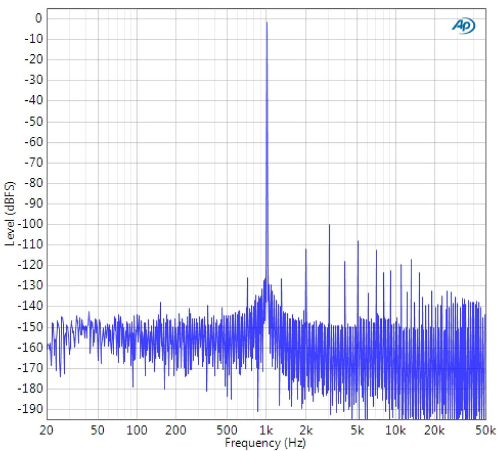Click the '2k' frequency axis label
Screen dimensions: 499x451
pos(306,430)
